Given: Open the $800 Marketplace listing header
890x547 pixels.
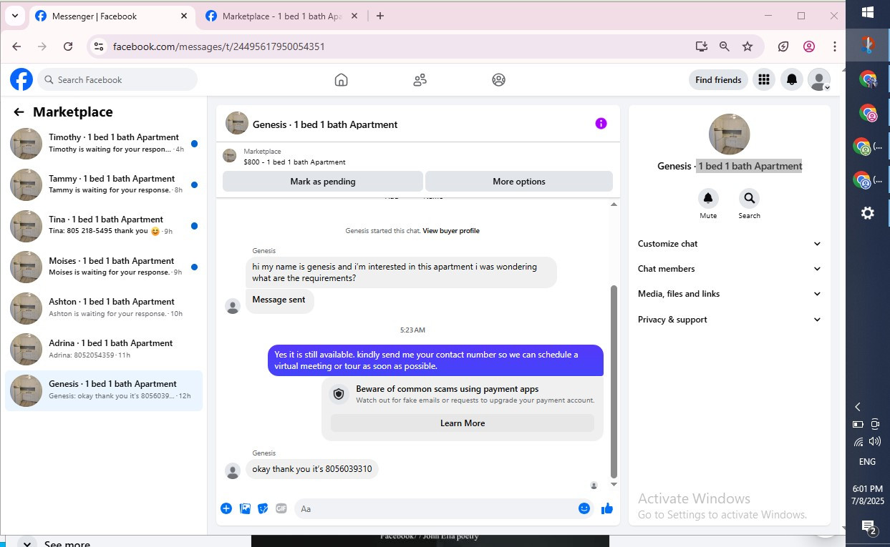Looking at the screenshot, I should [418, 157].
